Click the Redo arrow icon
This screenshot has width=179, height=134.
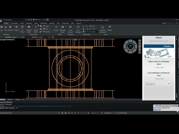43,20
